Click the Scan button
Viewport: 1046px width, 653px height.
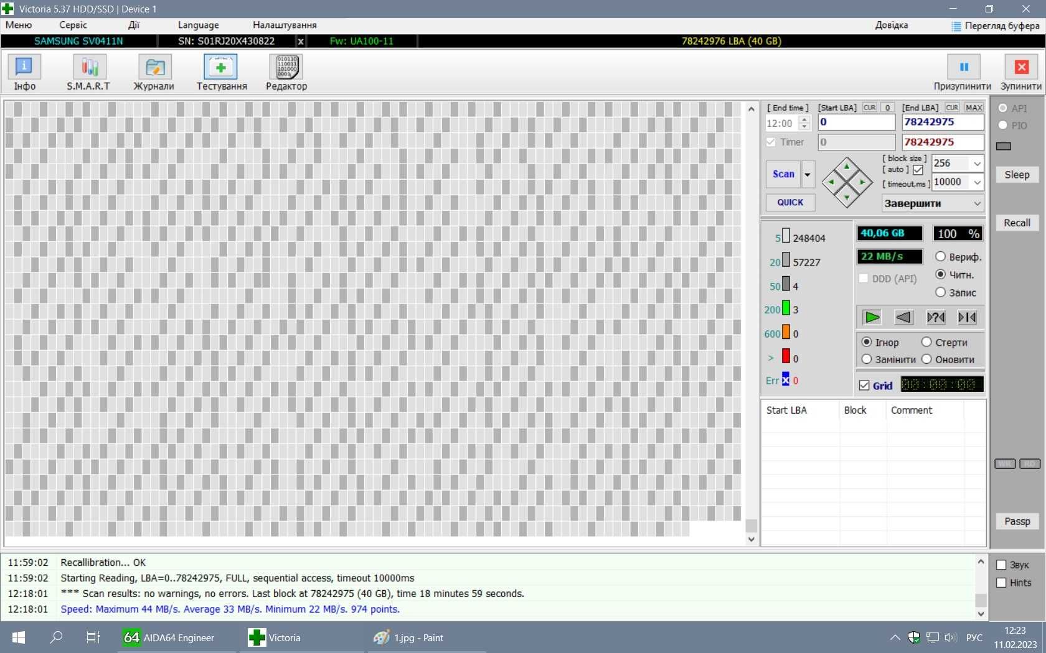click(783, 175)
